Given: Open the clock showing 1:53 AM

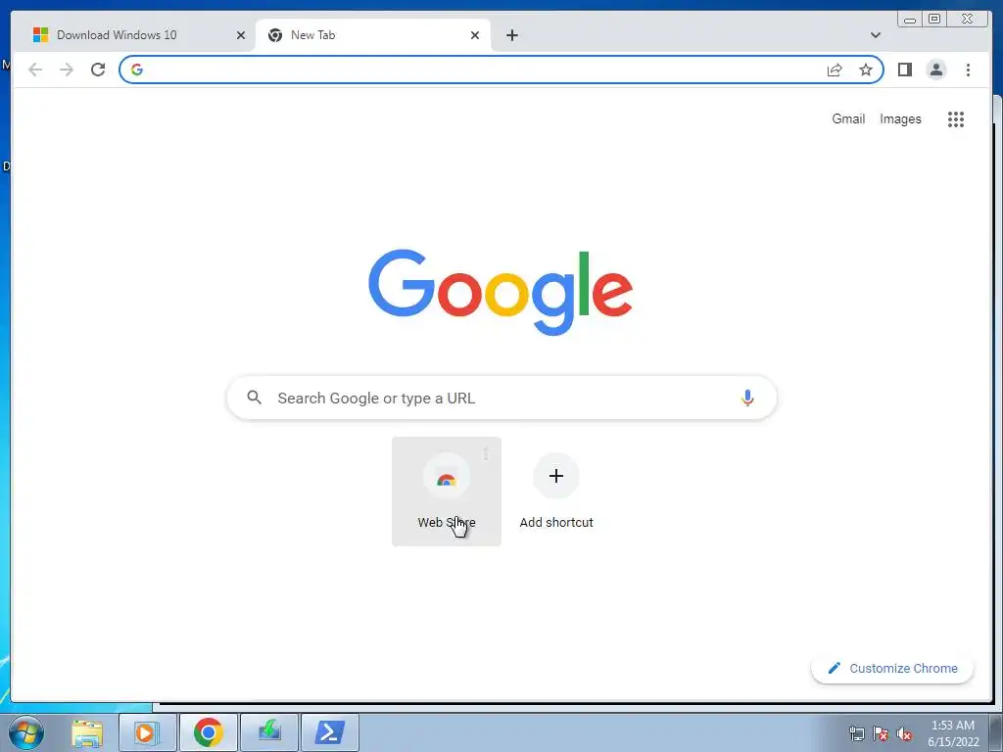Looking at the screenshot, I should tap(952, 733).
